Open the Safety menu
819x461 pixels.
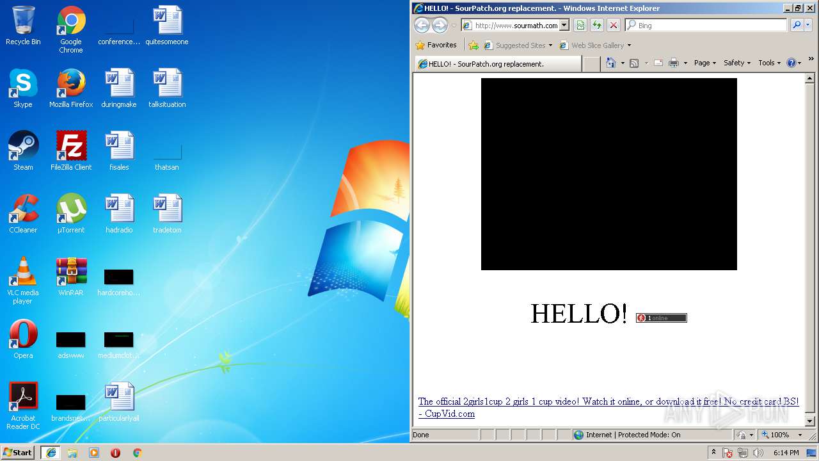(x=737, y=63)
